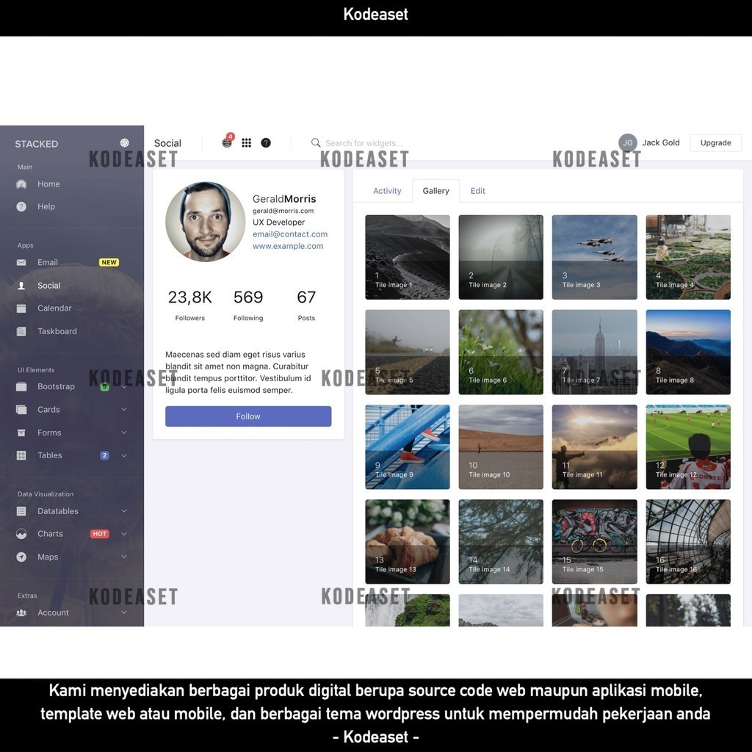Open the Edit tab

477,191
